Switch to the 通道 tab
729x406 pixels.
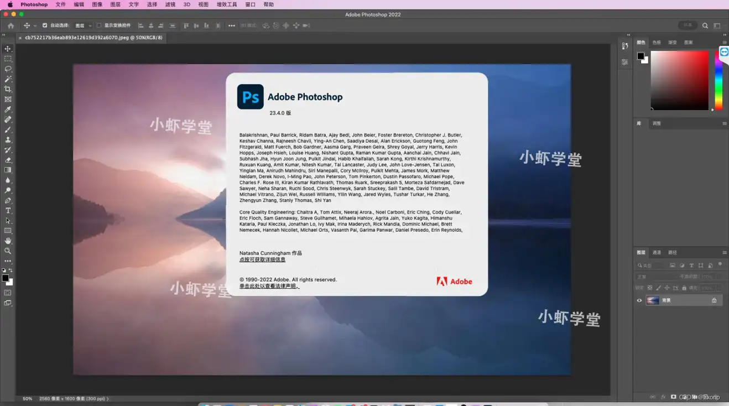(x=657, y=253)
